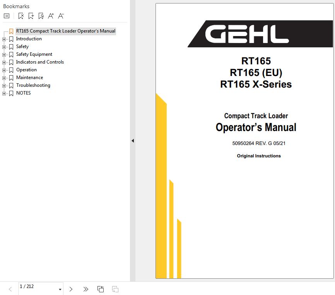Open the Maintenance bookmark

coord(29,78)
